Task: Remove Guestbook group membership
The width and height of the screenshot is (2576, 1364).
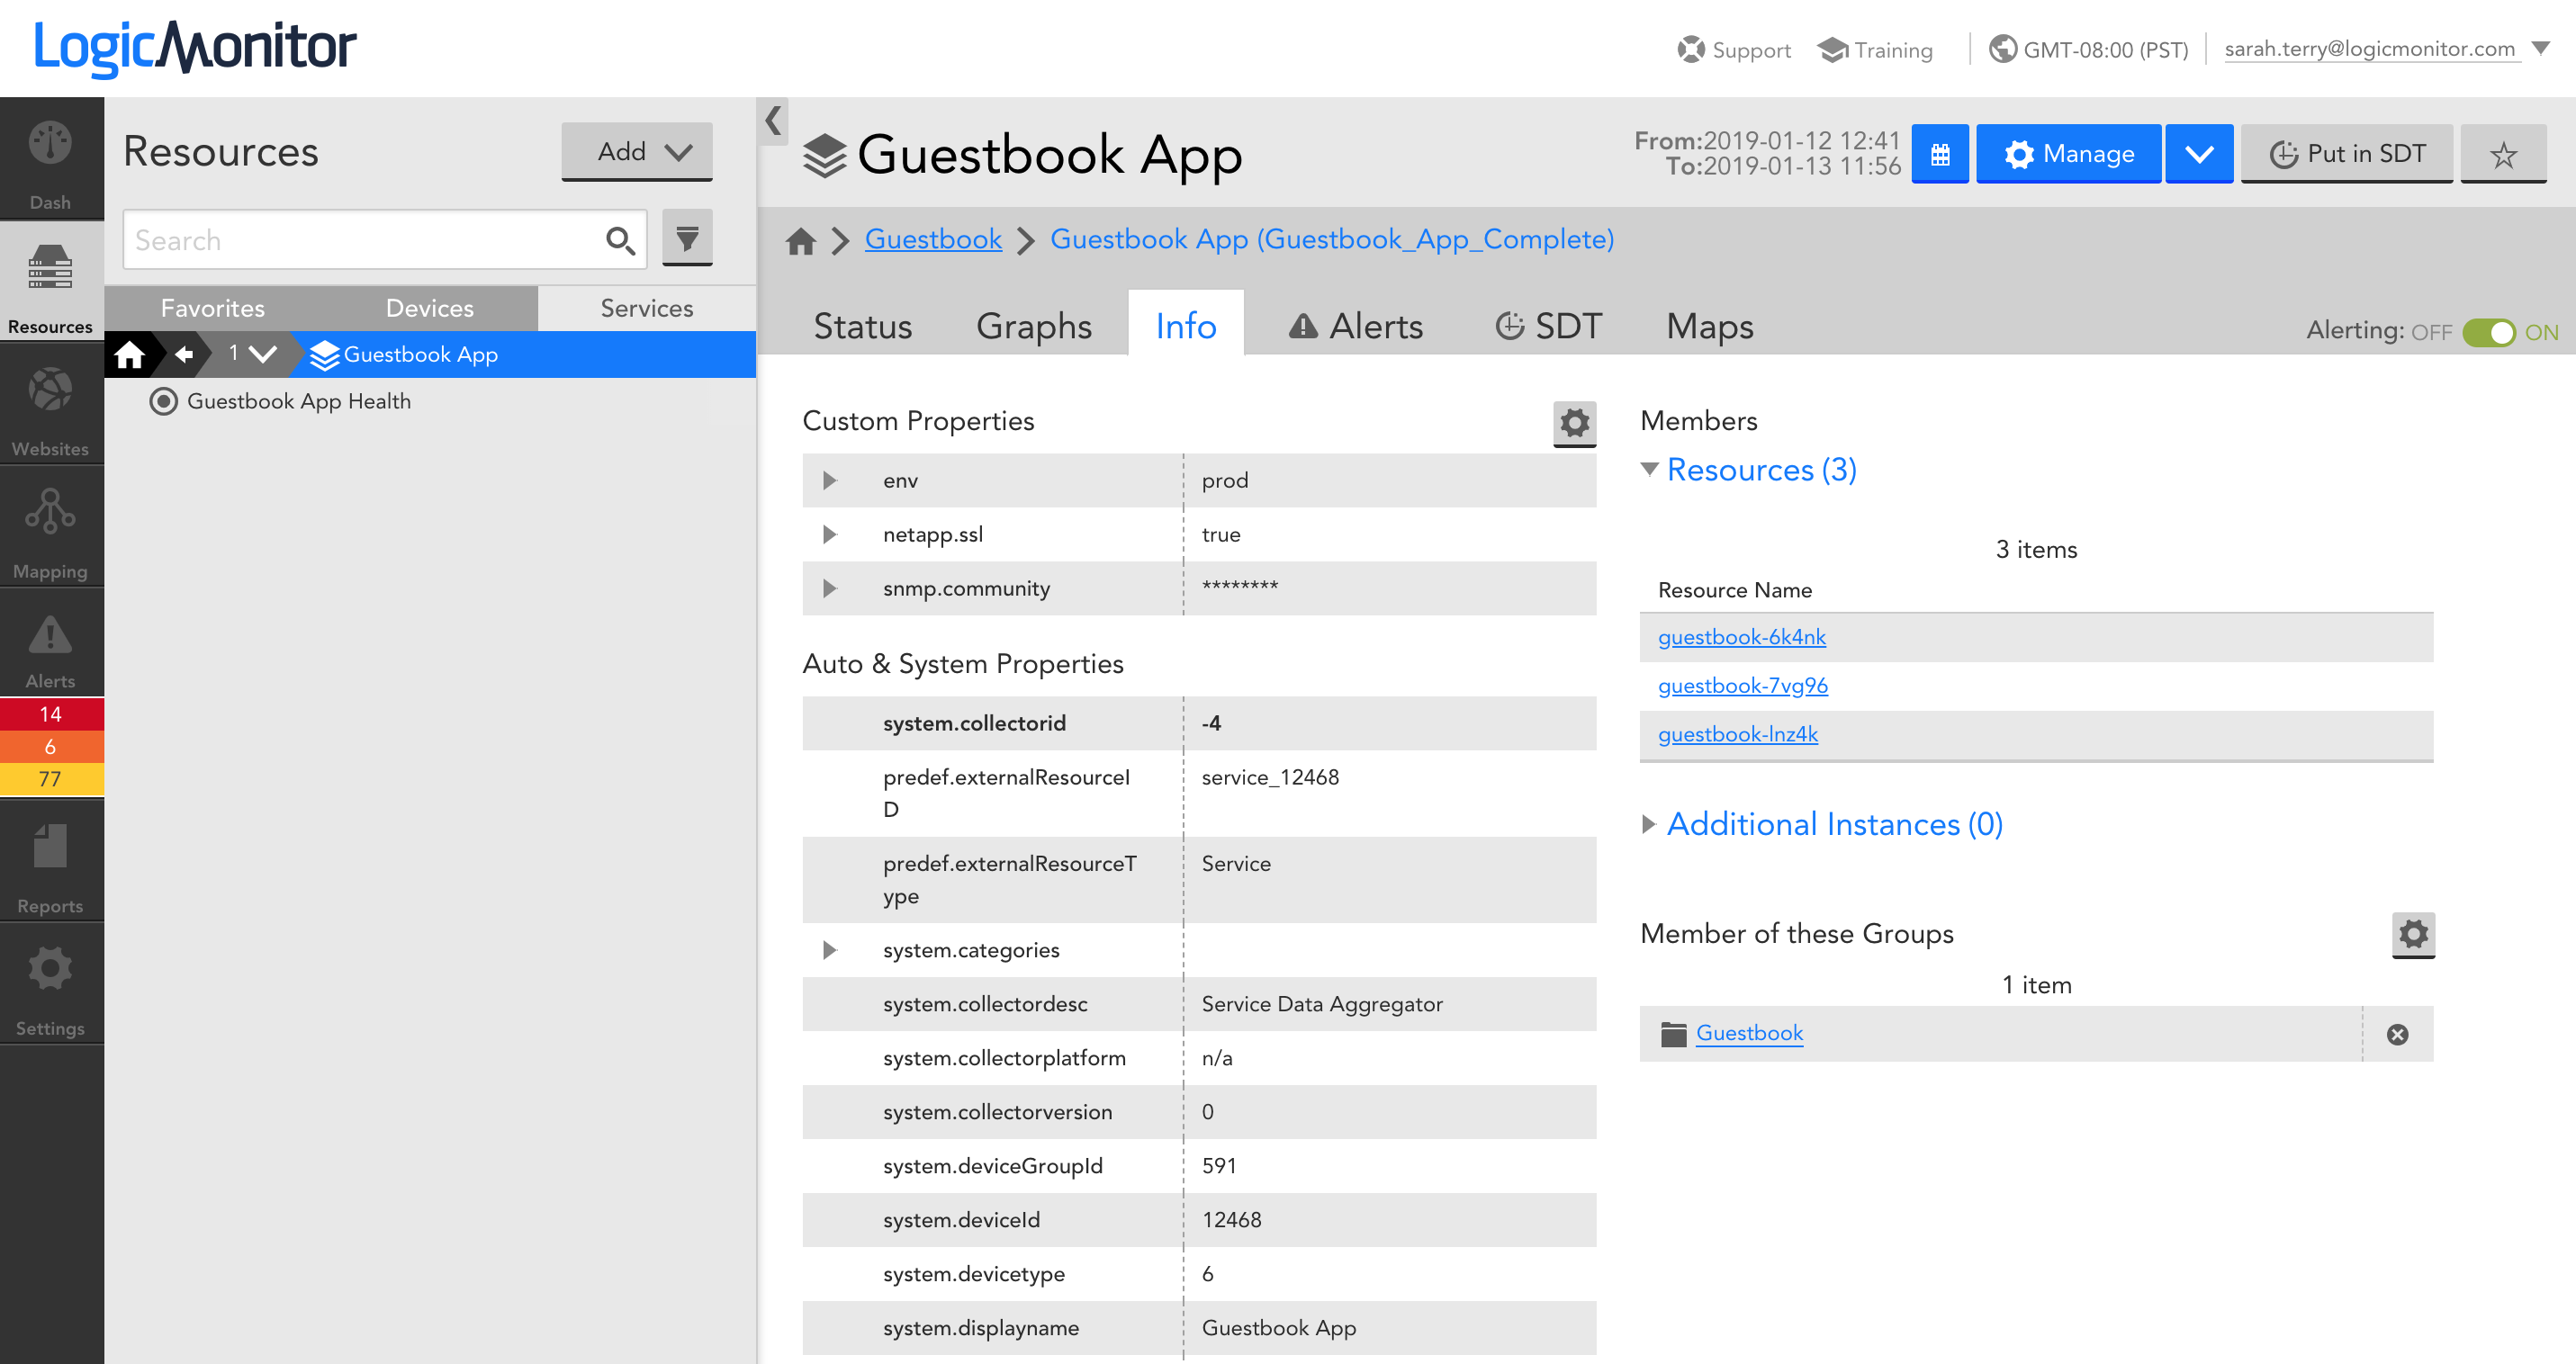Action: click(2397, 1034)
